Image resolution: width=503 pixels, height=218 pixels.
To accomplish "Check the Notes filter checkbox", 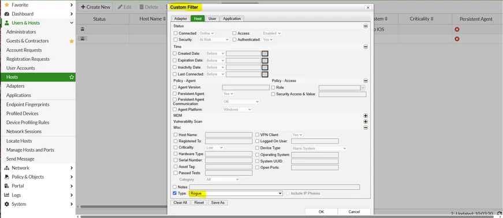I will coord(174,187).
